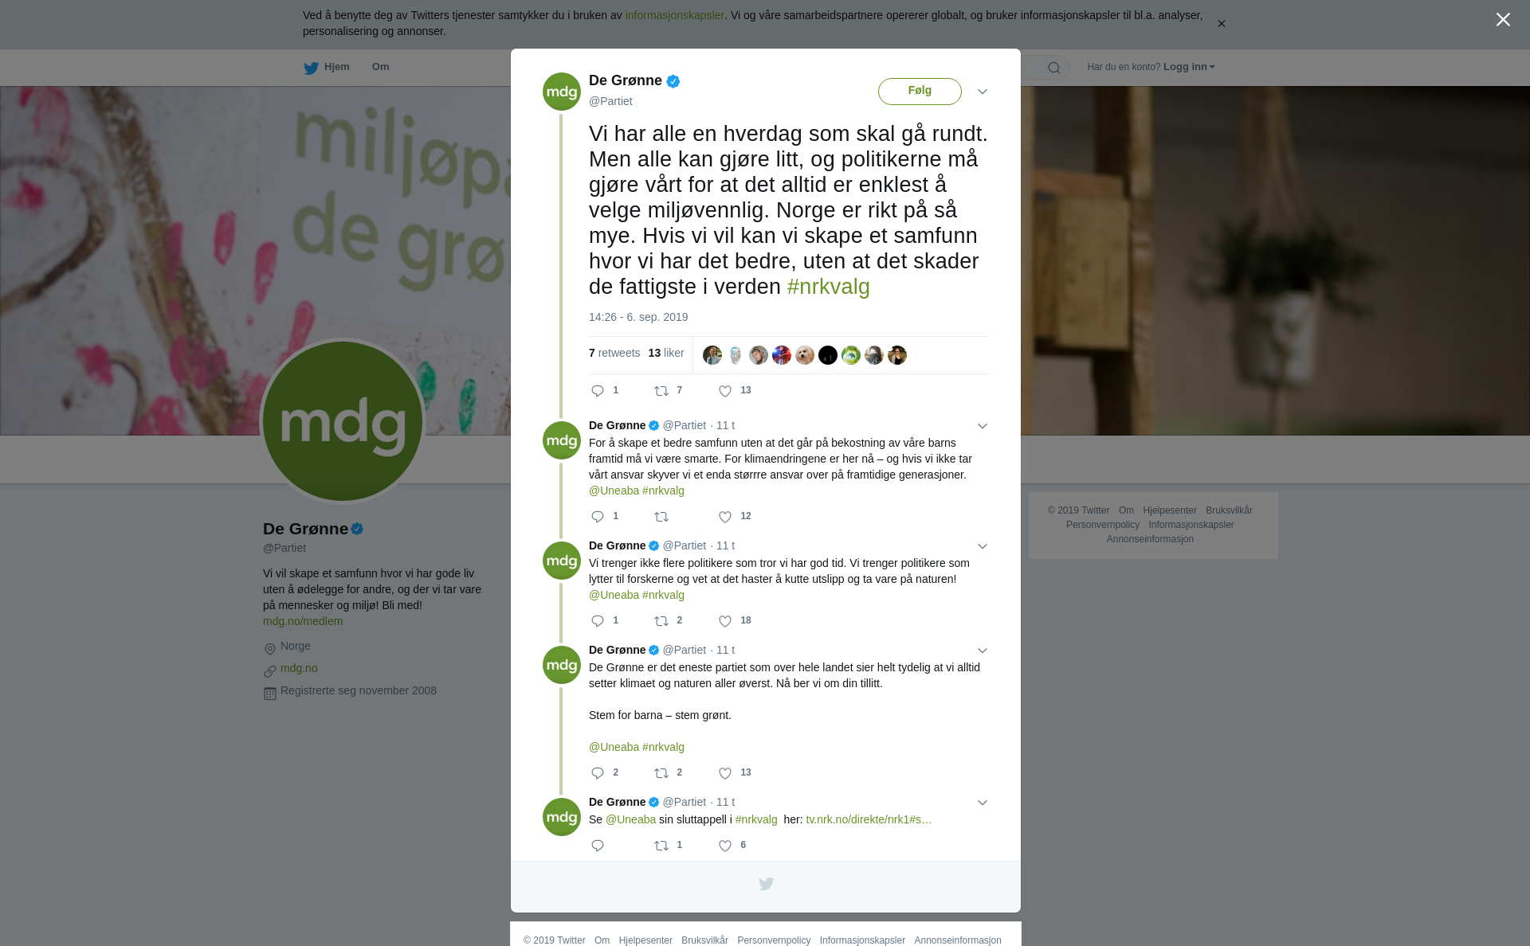Click the Følg button
Screen dimensions: 1530x946
click(920, 91)
